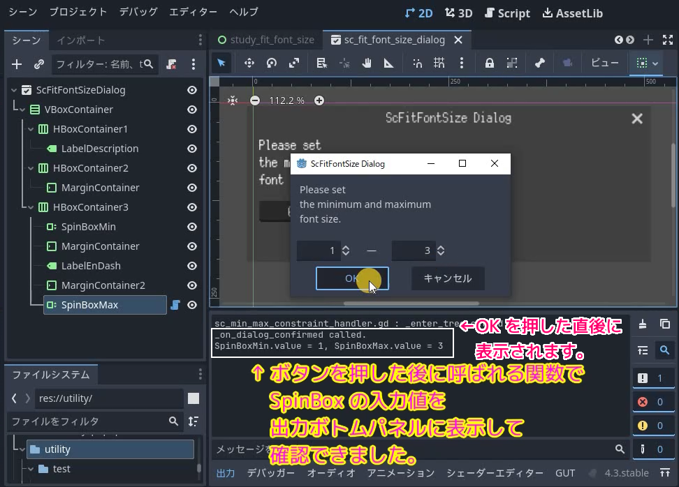
Task: Switch to the Script workspace
Action: click(x=507, y=13)
